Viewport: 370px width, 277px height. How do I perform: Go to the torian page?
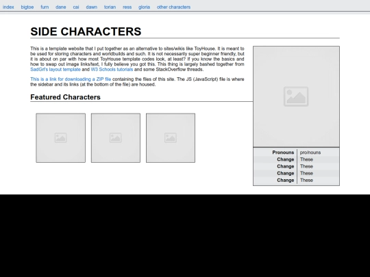pos(110,7)
